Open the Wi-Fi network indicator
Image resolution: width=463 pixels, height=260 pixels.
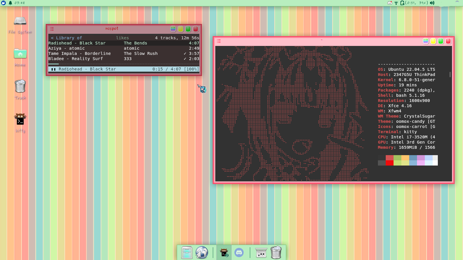pyautogui.click(x=396, y=3)
